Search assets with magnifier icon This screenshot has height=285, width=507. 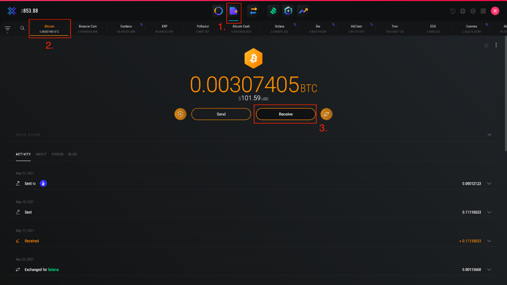click(x=22, y=28)
